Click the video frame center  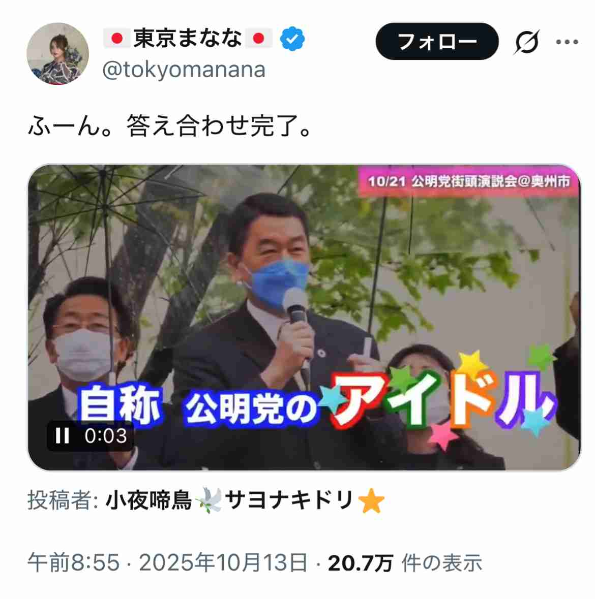coord(305,318)
